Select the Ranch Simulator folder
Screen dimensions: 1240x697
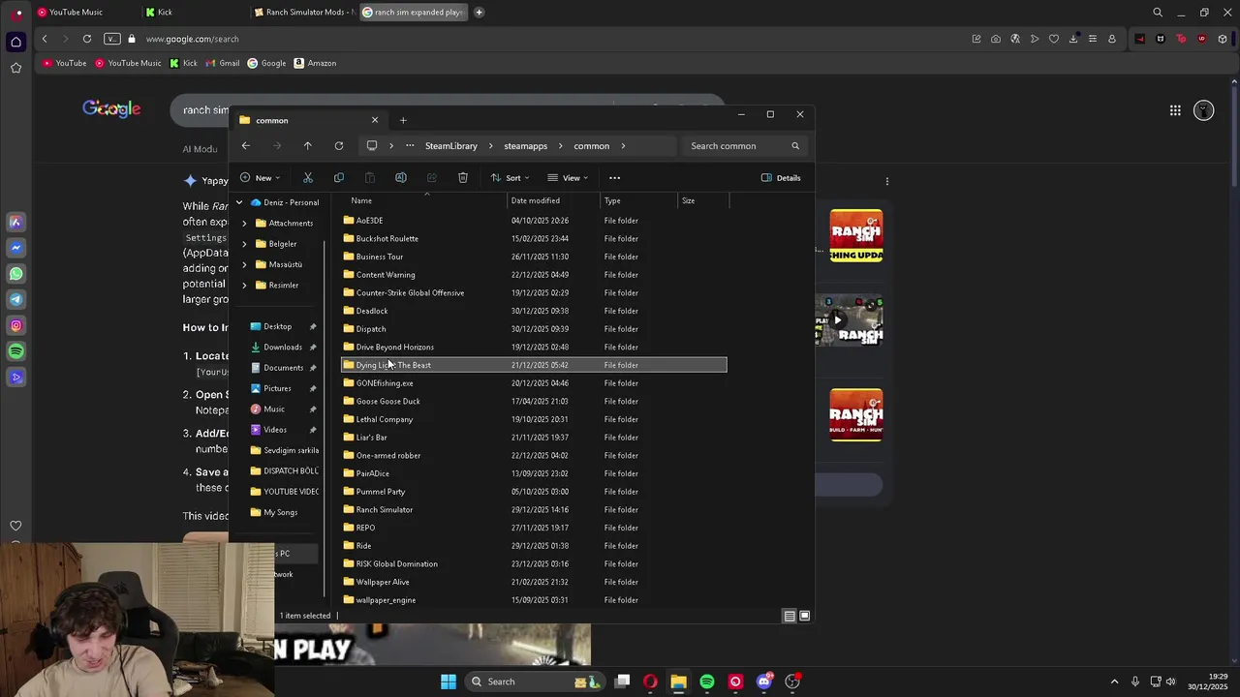coord(534,509)
